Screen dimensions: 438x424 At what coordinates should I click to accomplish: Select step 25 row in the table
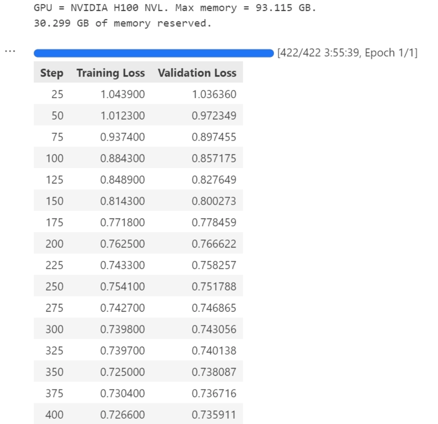point(138,94)
